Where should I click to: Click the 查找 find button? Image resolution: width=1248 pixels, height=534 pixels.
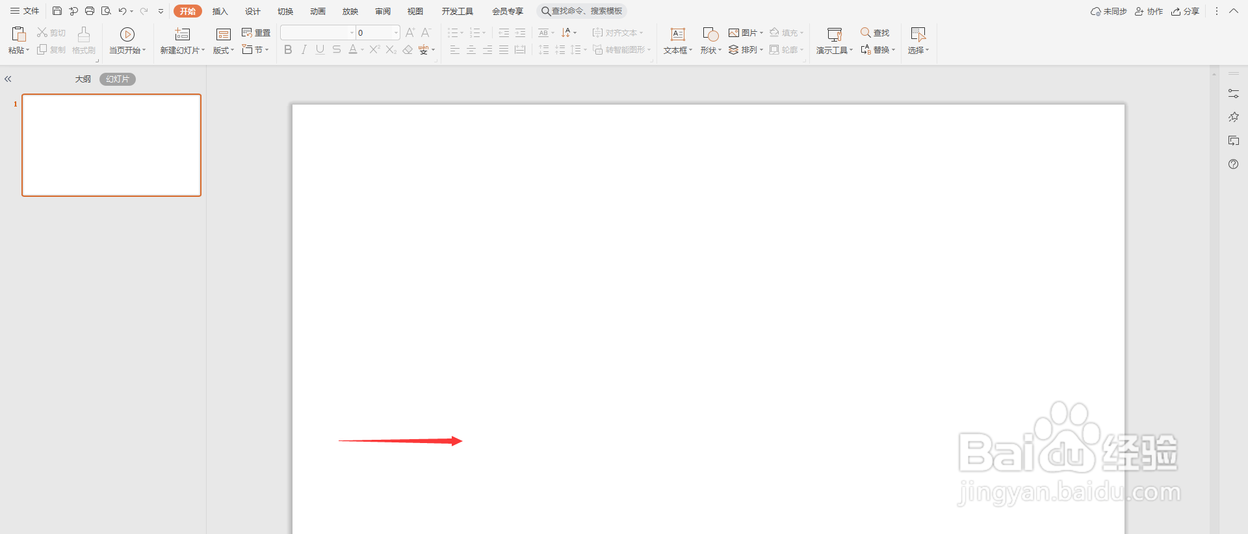click(875, 32)
